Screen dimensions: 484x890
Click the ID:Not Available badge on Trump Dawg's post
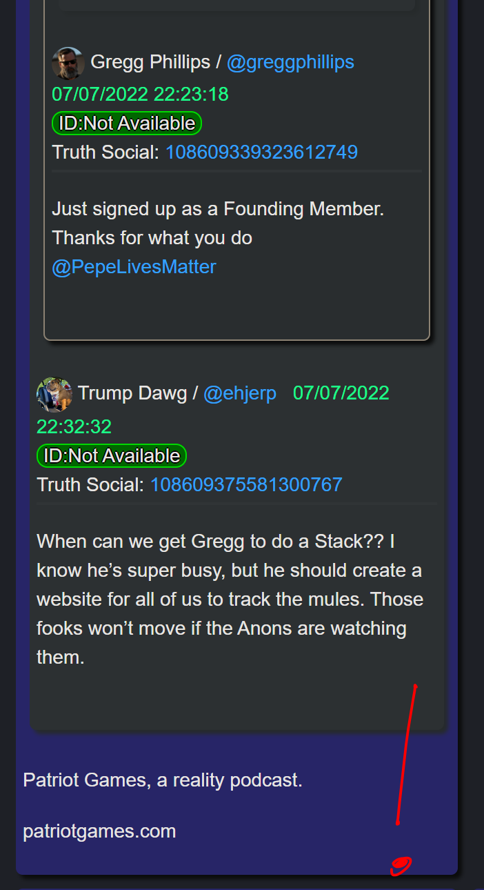[x=112, y=456]
